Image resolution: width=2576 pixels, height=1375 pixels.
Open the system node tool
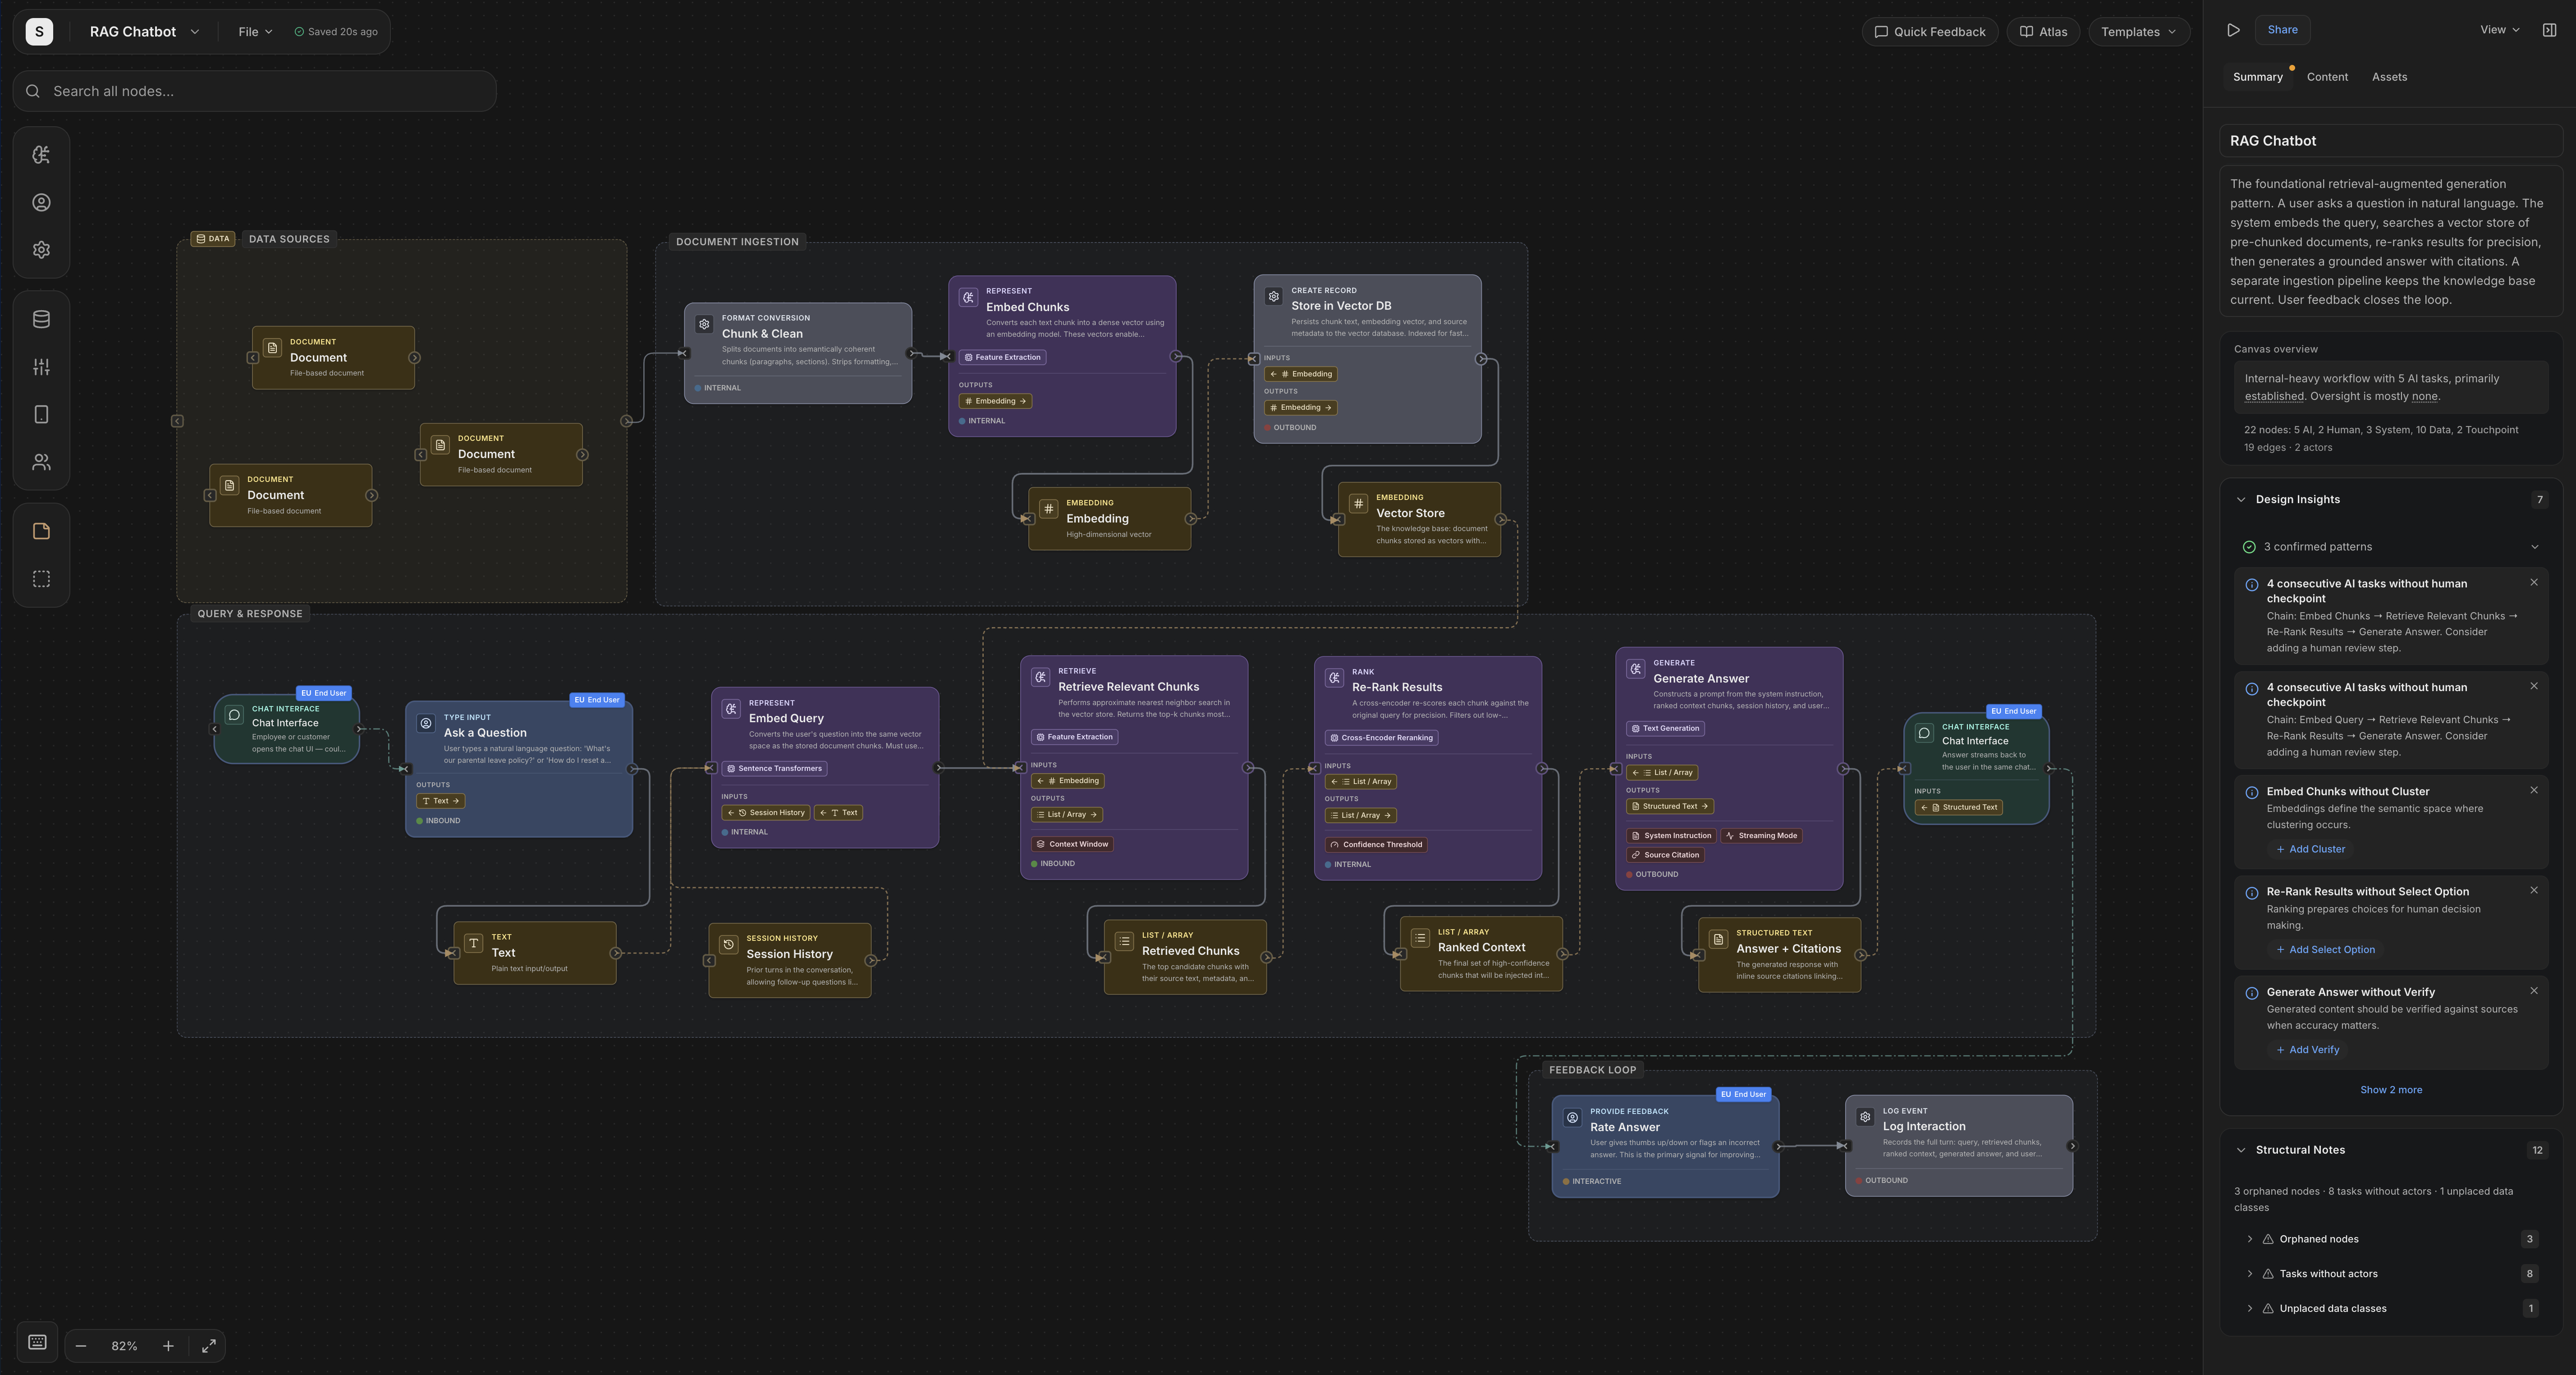coord(40,249)
